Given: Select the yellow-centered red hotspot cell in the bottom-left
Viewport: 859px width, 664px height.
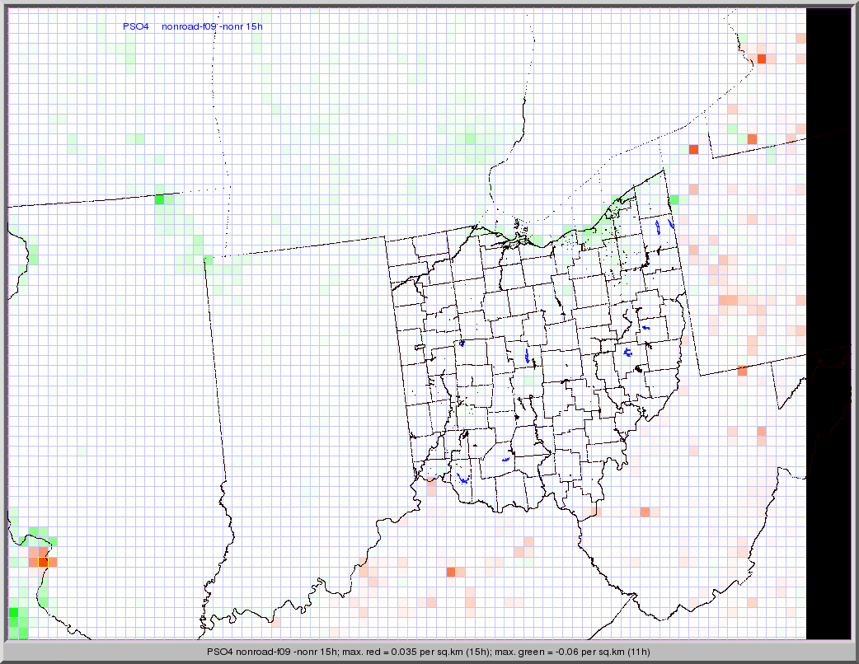Looking at the screenshot, I should [x=43, y=562].
